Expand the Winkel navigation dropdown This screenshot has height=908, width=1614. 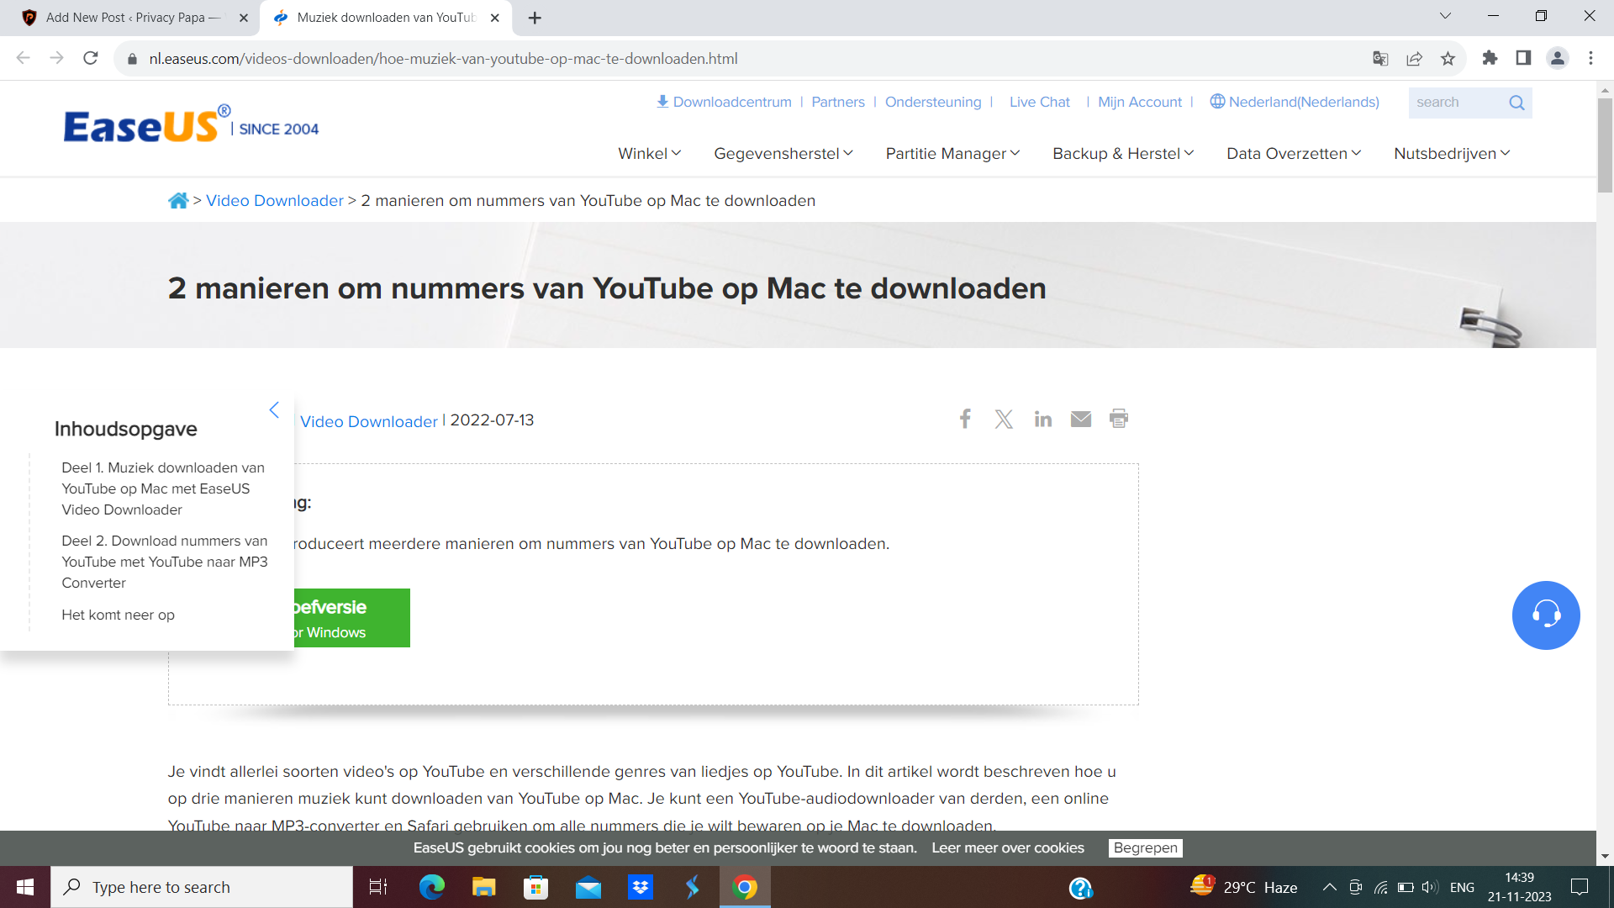pos(648,154)
